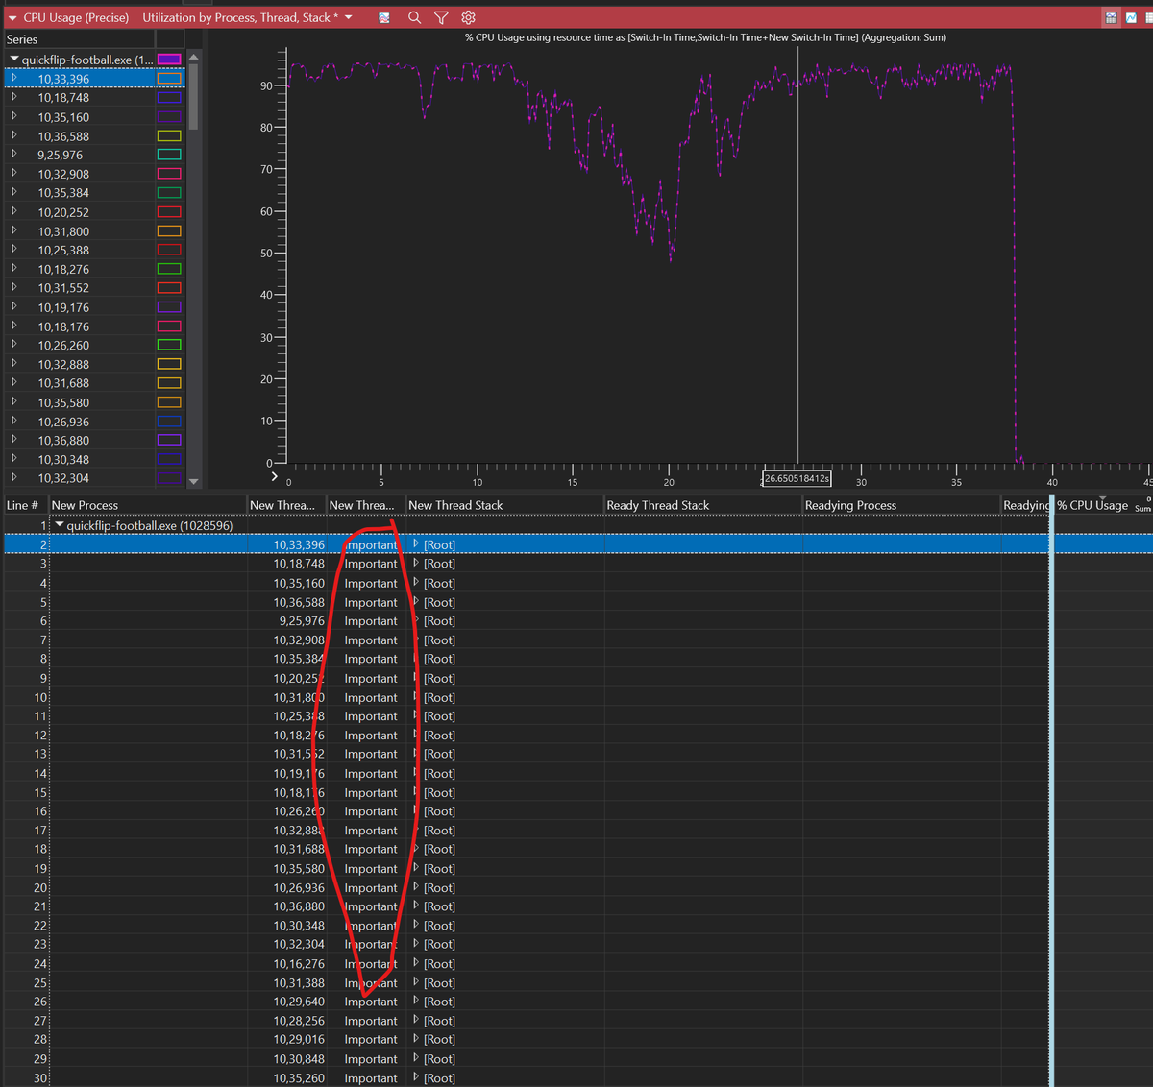The width and height of the screenshot is (1153, 1087).
Task: Change color swatch of series 10,26,260
Action: pos(169,345)
